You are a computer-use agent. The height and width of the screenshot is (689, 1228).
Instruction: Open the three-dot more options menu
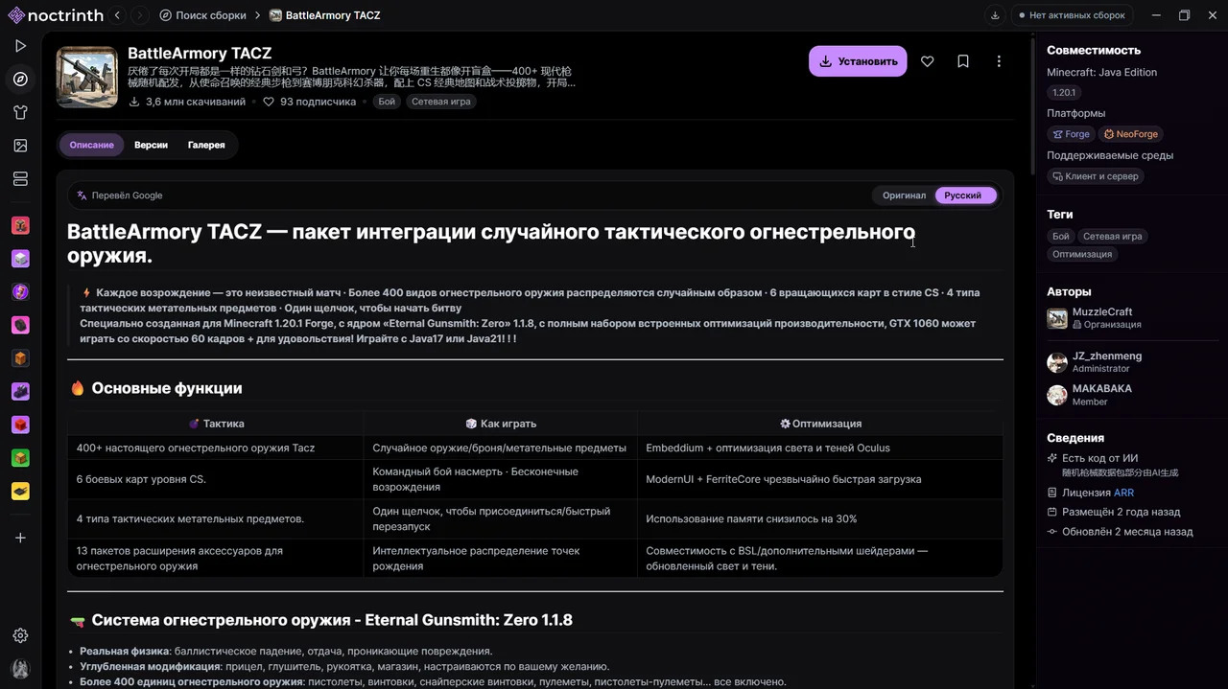[999, 61]
